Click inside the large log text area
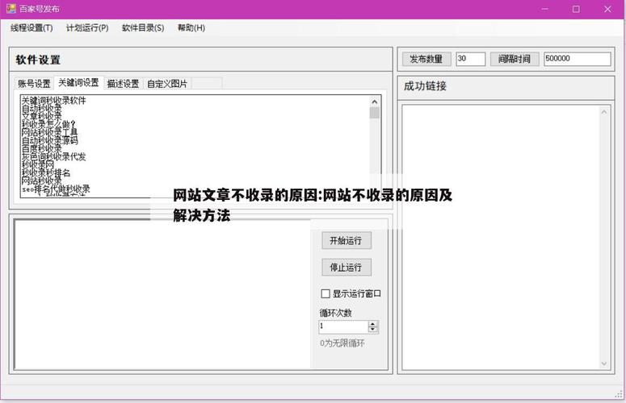The width and height of the screenshot is (626, 403). pos(162,295)
